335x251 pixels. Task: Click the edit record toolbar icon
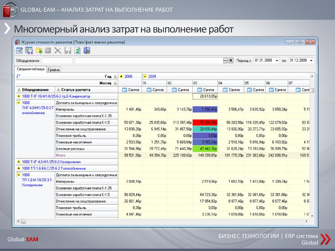point(19,50)
